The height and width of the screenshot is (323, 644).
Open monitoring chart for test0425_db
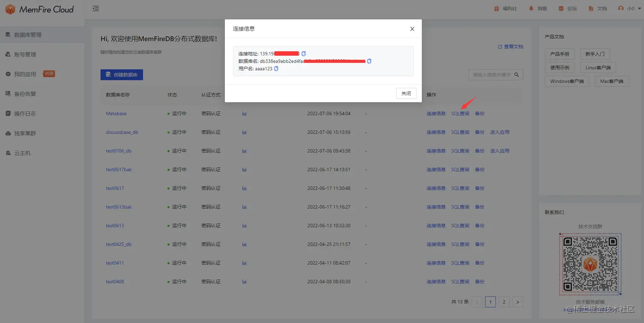point(244,245)
